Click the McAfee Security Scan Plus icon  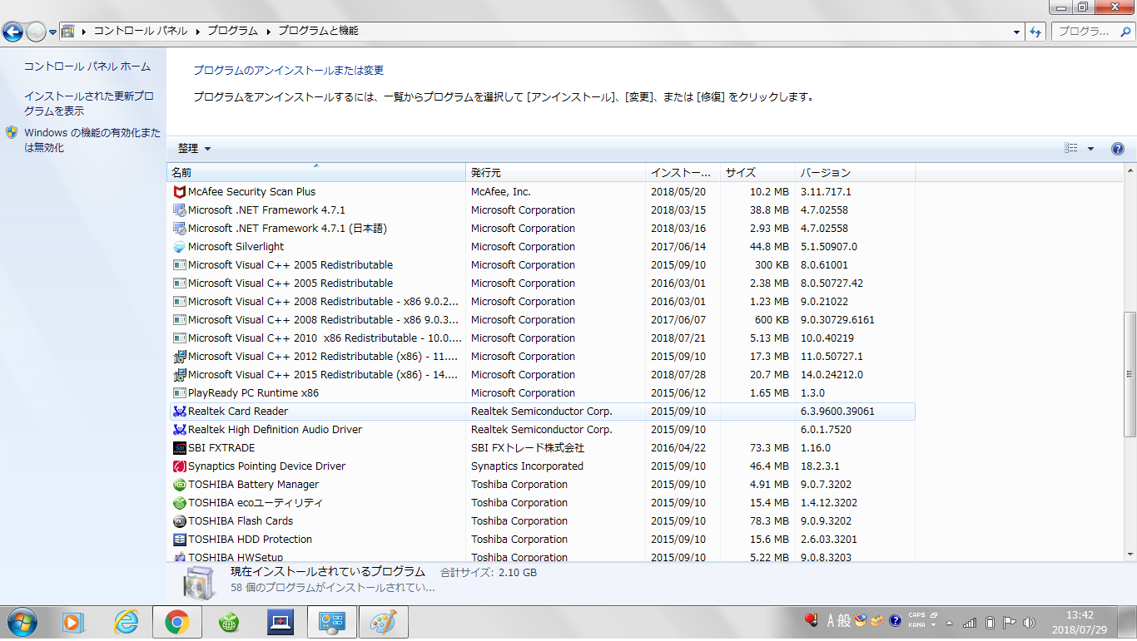(x=179, y=192)
